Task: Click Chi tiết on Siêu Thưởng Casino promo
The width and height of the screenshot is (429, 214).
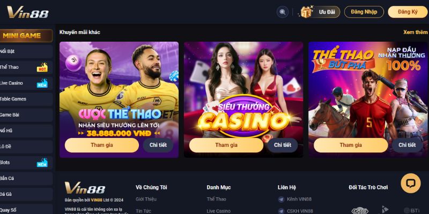Action: click(283, 145)
